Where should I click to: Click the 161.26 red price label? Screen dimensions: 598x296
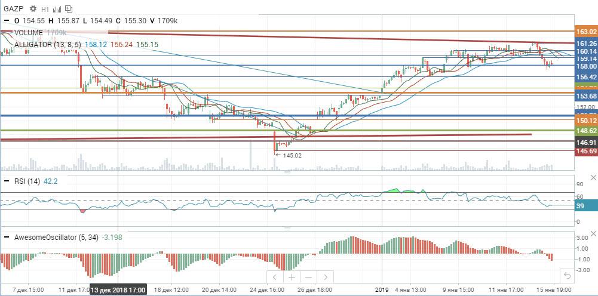586,44
